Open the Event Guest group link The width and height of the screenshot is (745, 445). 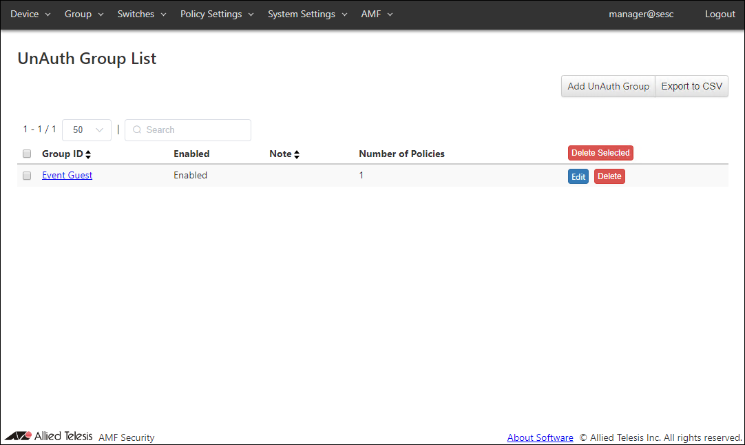[x=67, y=176]
